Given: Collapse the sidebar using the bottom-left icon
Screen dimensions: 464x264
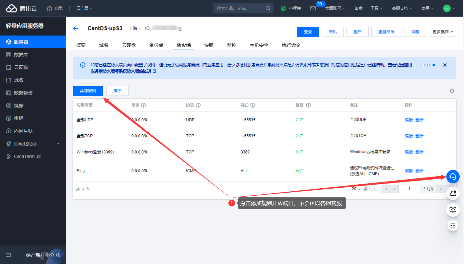Looking at the screenshot, I should coord(9,255).
